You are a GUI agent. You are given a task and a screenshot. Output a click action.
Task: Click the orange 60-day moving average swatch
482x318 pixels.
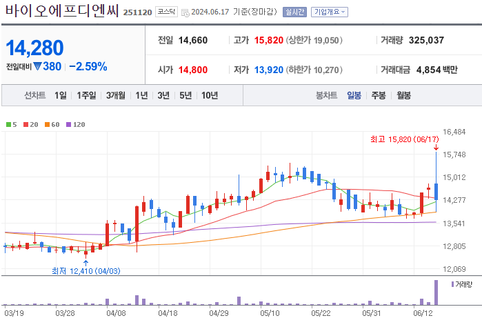point(47,125)
